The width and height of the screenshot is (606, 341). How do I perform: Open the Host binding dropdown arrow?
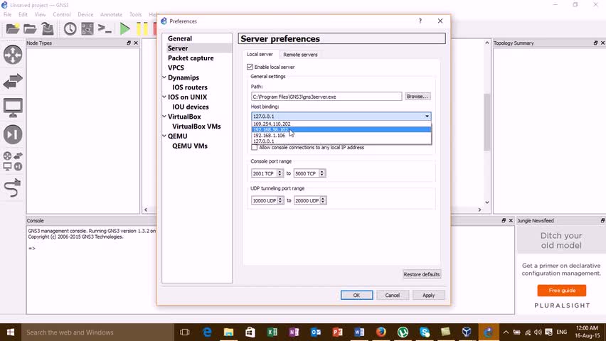[427, 117]
